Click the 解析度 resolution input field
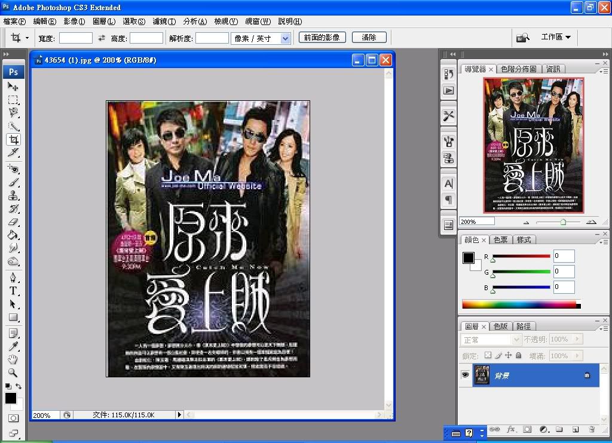This screenshot has height=443, width=612. [212, 38]
